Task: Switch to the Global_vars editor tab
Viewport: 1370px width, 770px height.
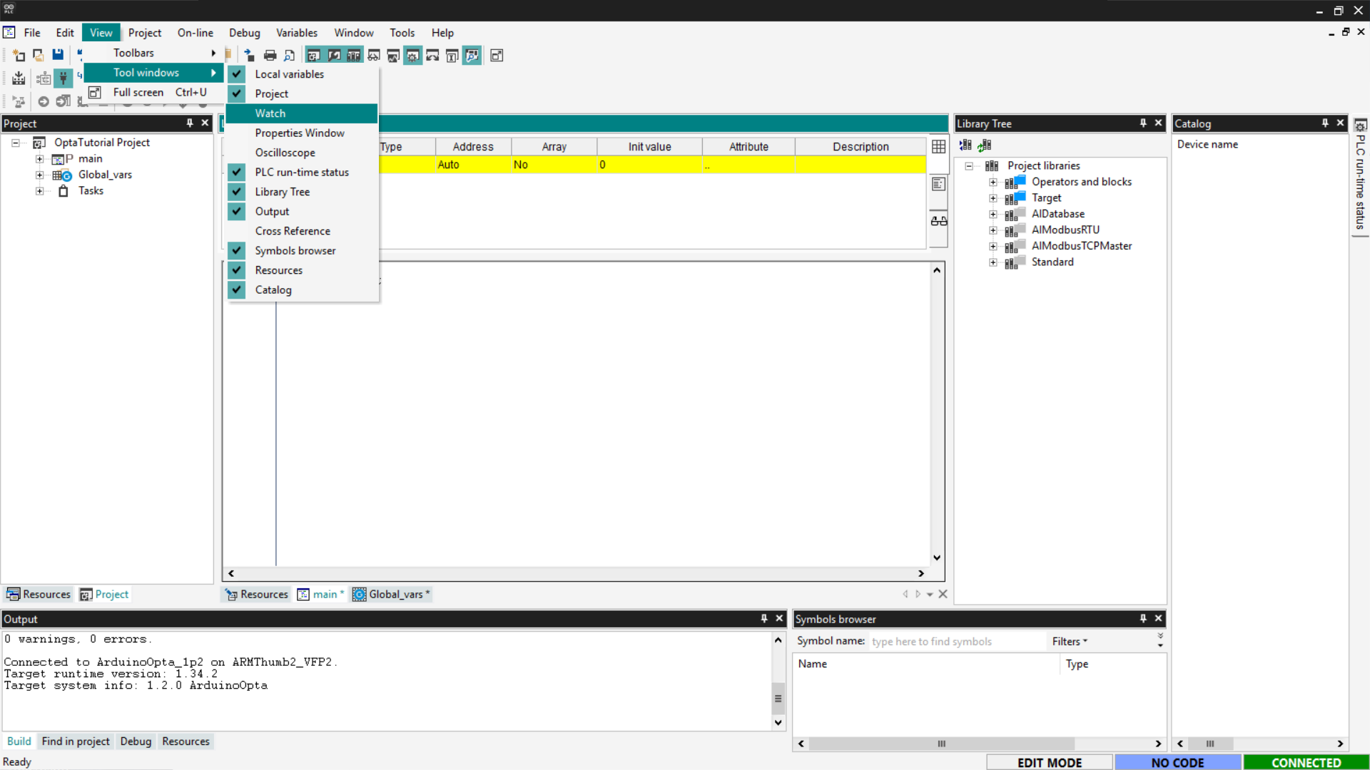Action: click(393, 595)
